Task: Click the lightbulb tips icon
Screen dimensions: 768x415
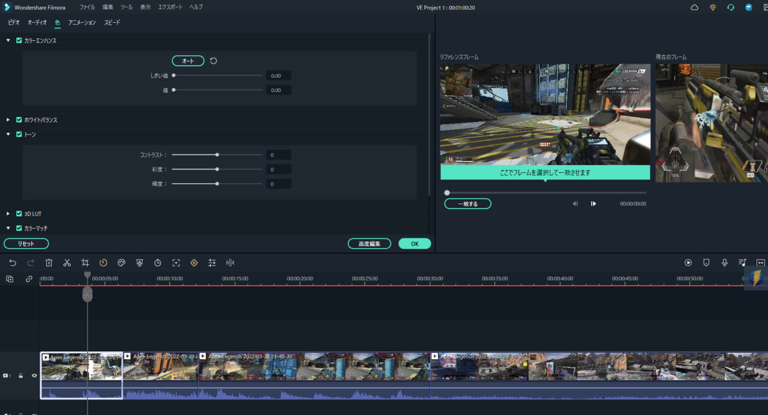Action: pos(713,7)
